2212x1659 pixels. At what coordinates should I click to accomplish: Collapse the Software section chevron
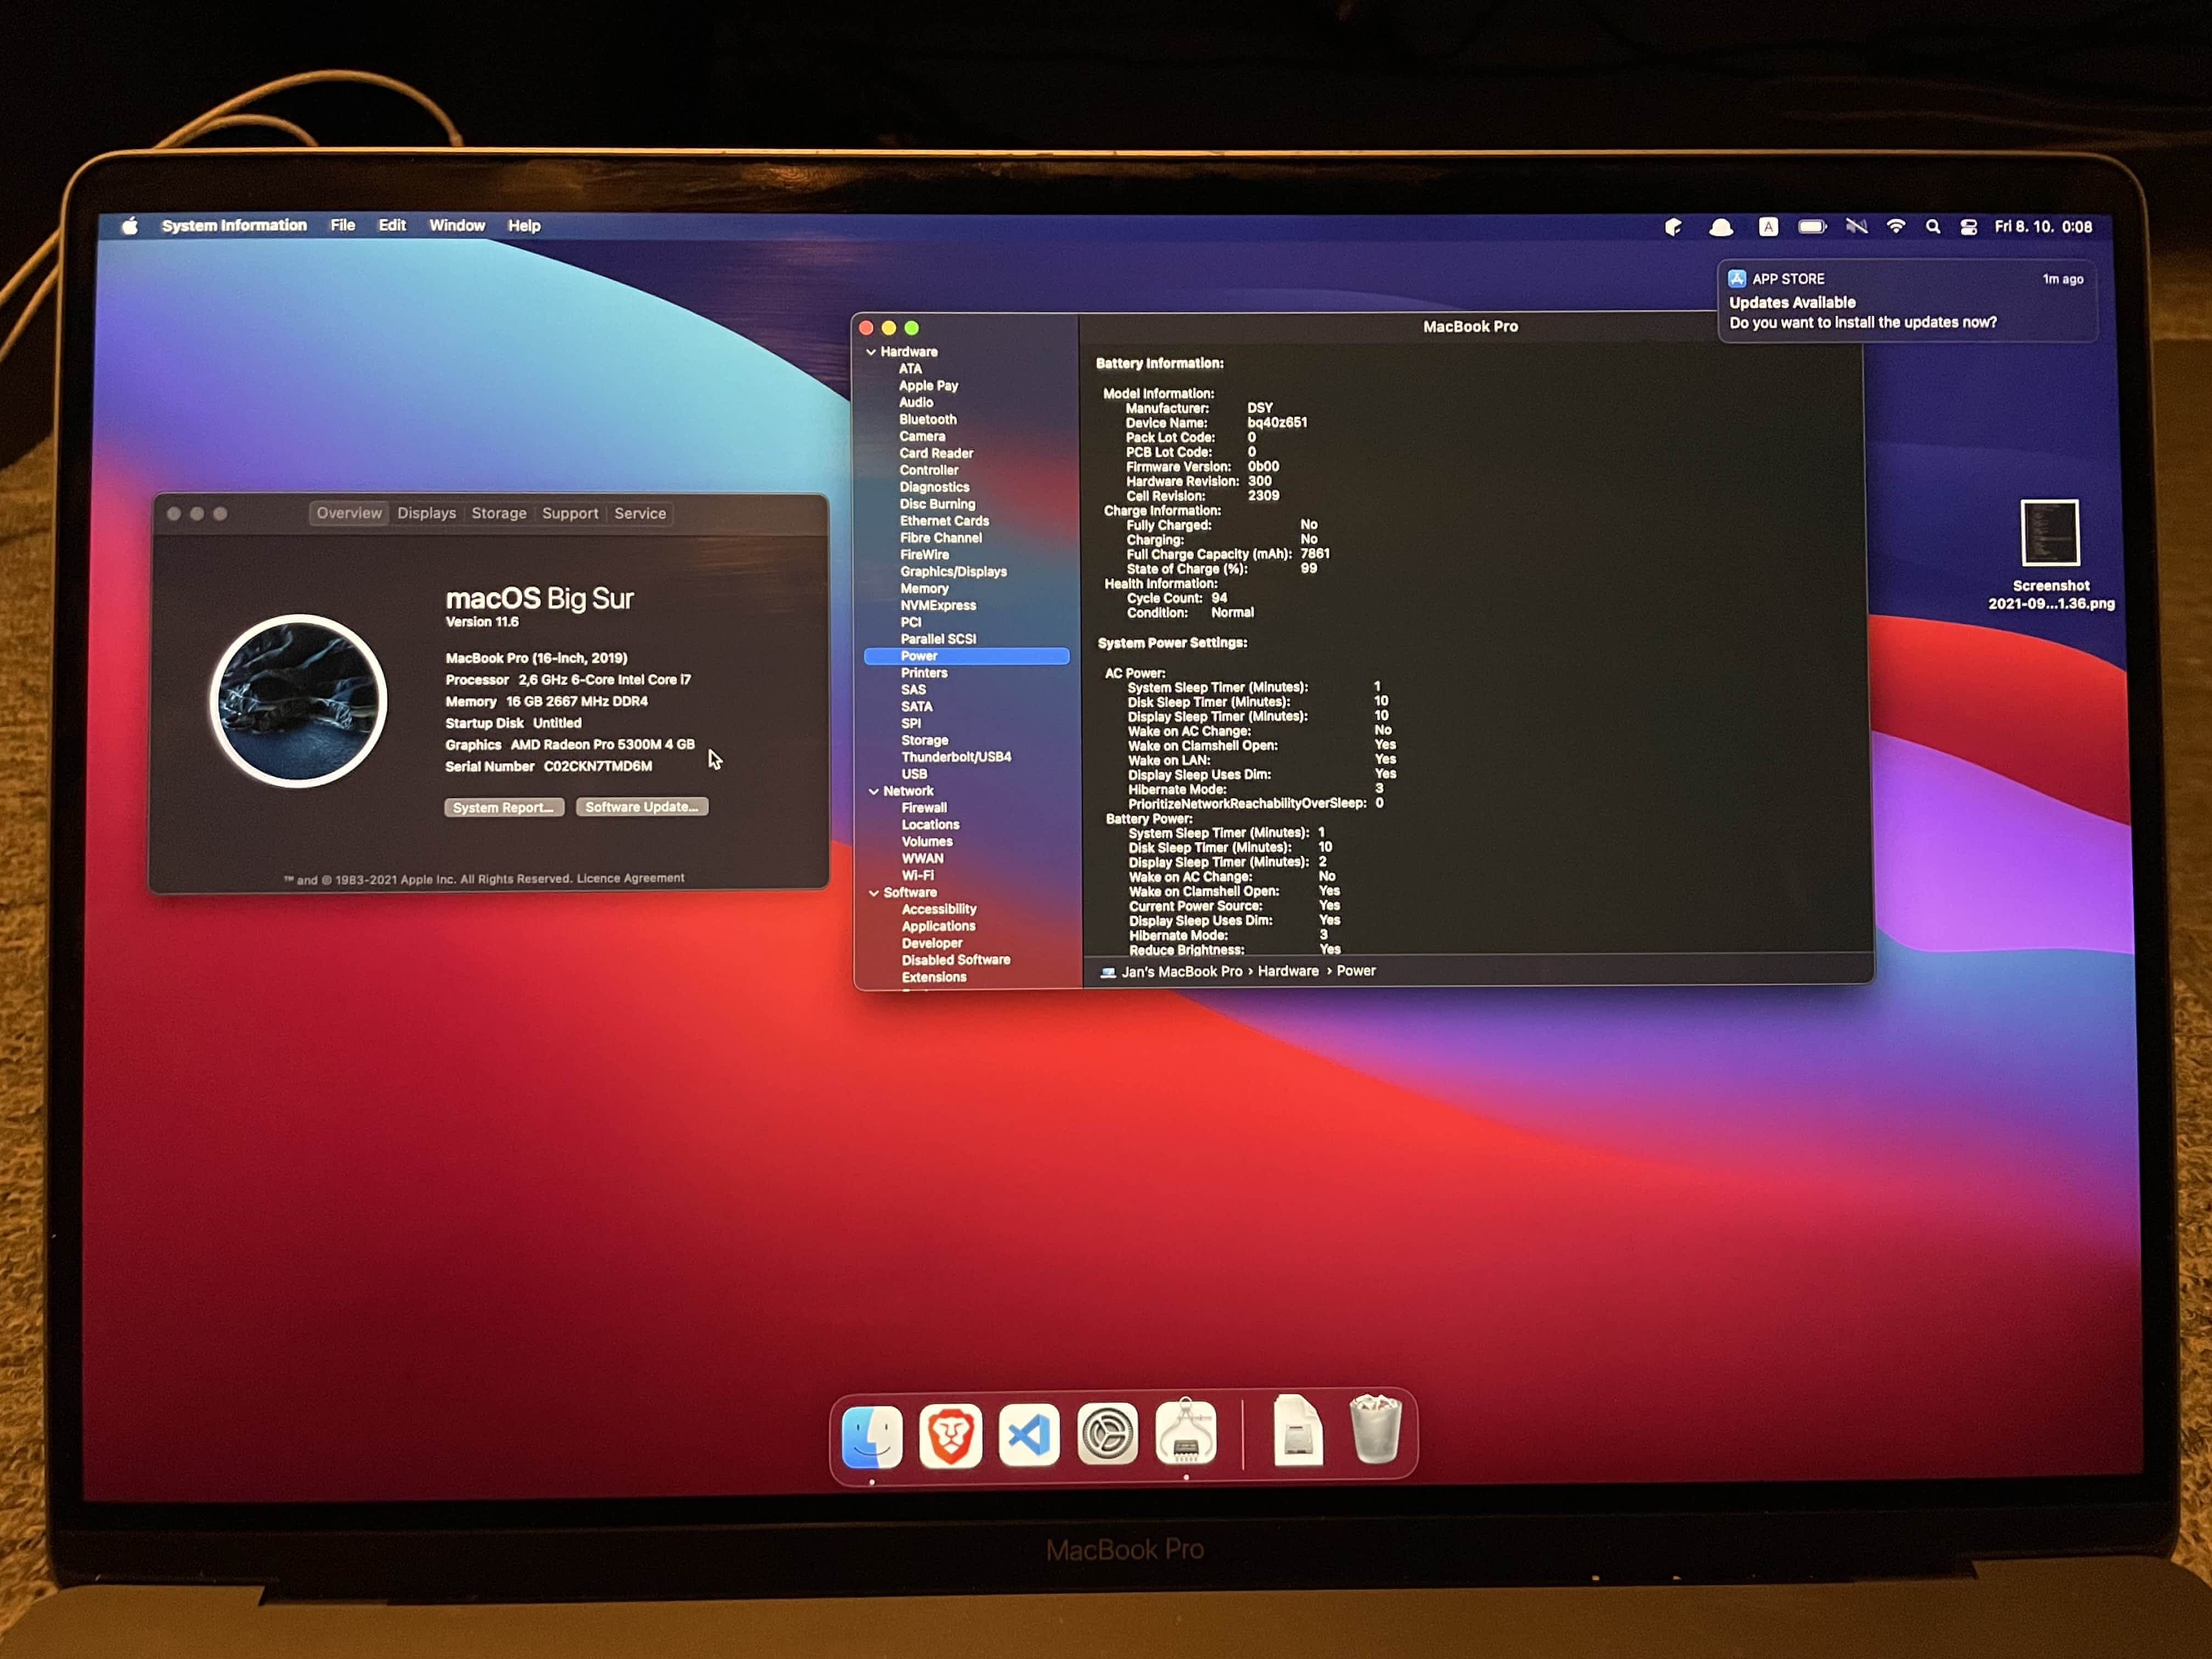tap(873, 893)
